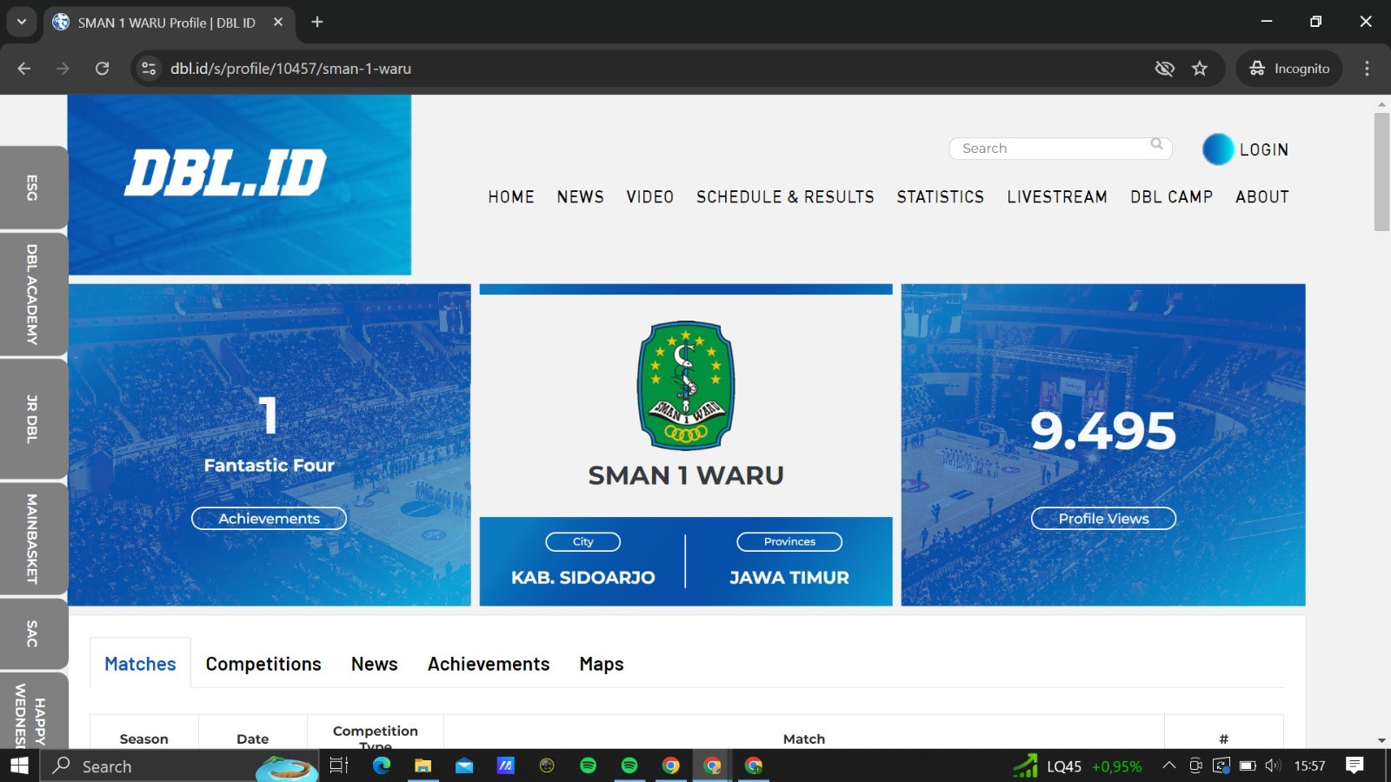This screenshot has height=782, width=1391.
Task: Reload the page
Action: (x=102, y=69)
